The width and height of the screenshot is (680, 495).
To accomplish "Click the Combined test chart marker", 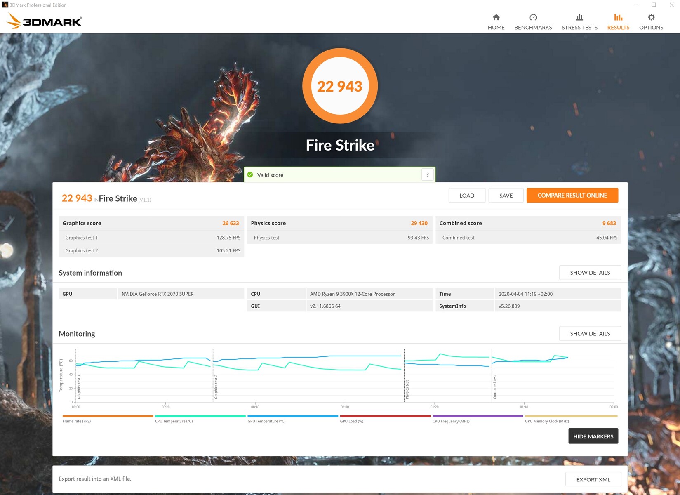I will point(495,387).
